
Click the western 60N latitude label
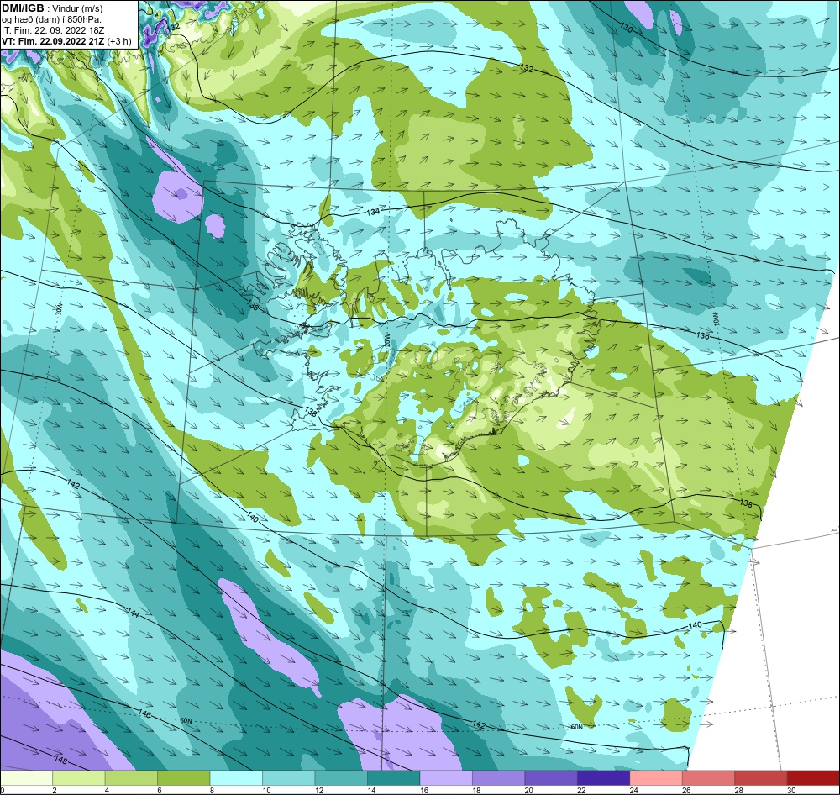(186, 721)
